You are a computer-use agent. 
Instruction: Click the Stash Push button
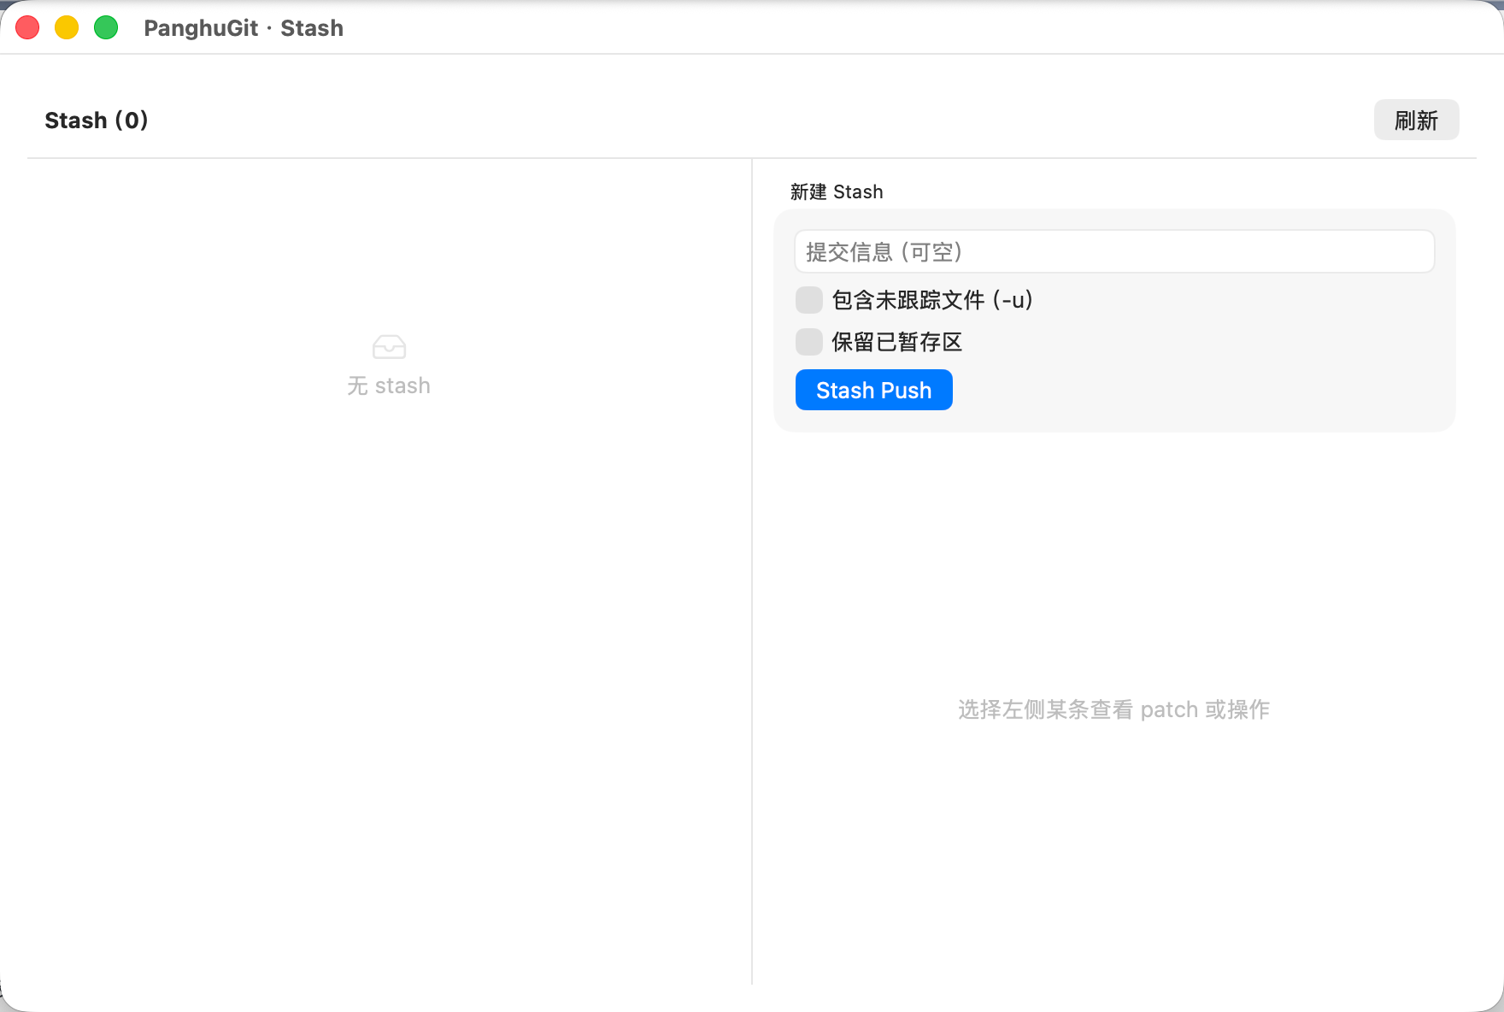tap(873, 390)
